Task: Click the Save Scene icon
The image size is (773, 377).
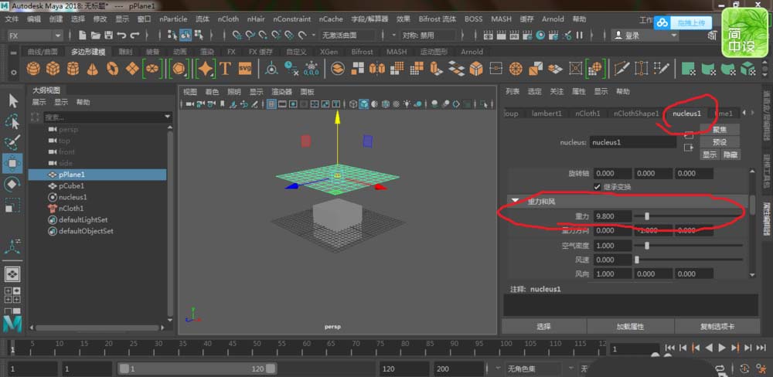Action: tap(108, 35)
